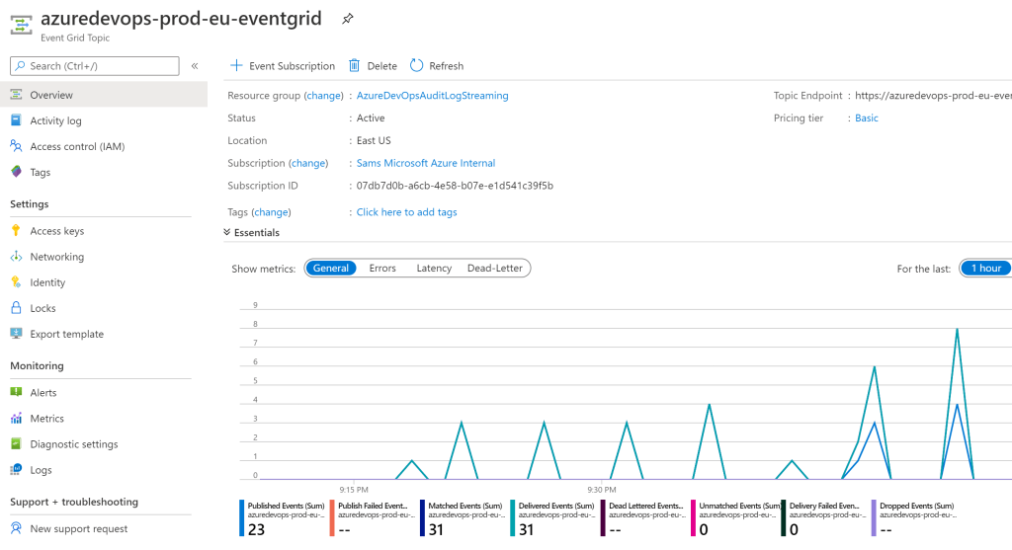
Task: Go to Export template in Settings
Action: [66, 334]
